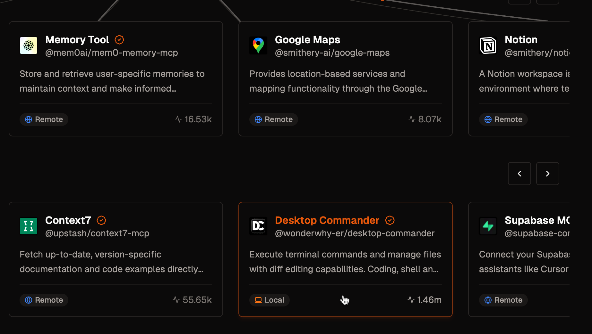
Task: Click the globe icon on Context7's Remote badge
Action: [x=29, y=300]
